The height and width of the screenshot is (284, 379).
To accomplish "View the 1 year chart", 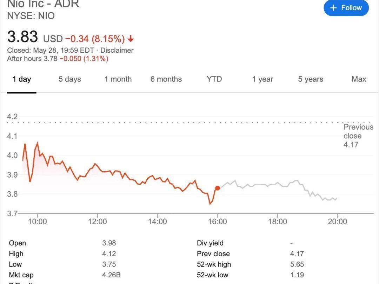I will 262,79.
